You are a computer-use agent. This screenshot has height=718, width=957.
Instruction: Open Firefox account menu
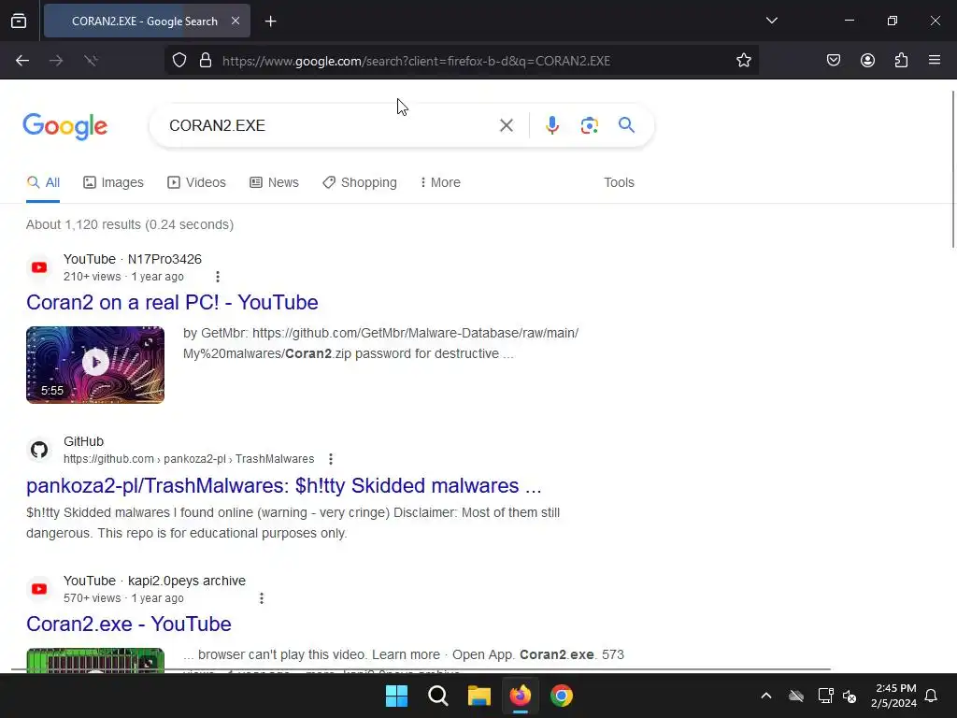click(x=867, y=61)
